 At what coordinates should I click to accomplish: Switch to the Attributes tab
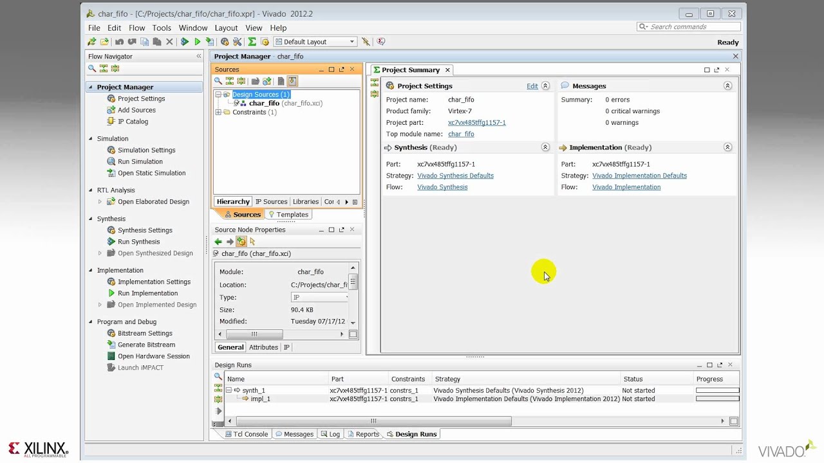pyautogui.click(x=263, y=347)
